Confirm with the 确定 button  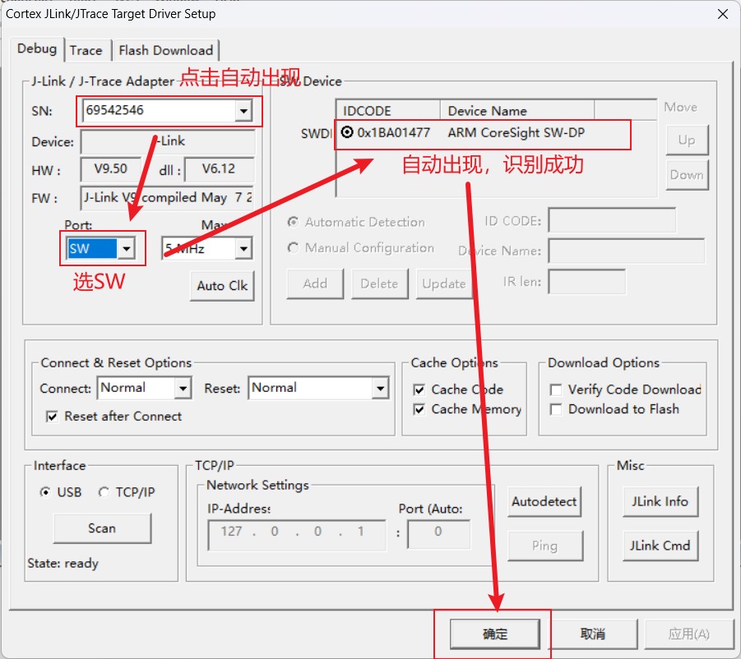(495, 634)
